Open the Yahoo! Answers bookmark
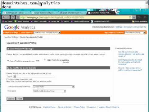The height and width of the screenshot is (112, 149). [22, 21]
